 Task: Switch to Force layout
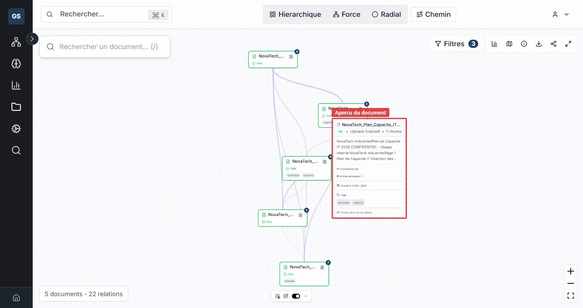click(x=346, y=14)
